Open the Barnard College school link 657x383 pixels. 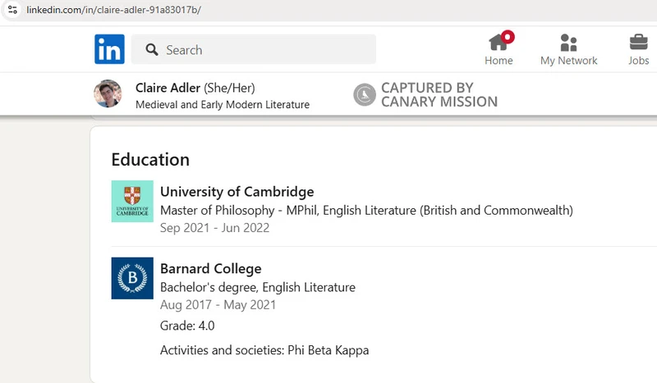click(x=211, y=269)
